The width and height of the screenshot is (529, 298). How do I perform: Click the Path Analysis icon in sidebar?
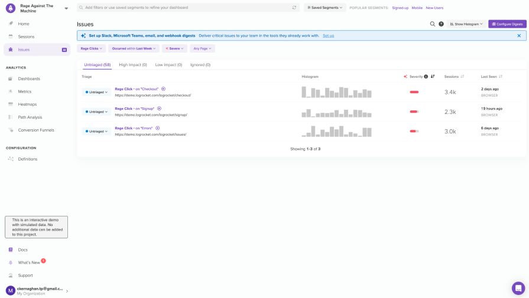pos(11,117)
